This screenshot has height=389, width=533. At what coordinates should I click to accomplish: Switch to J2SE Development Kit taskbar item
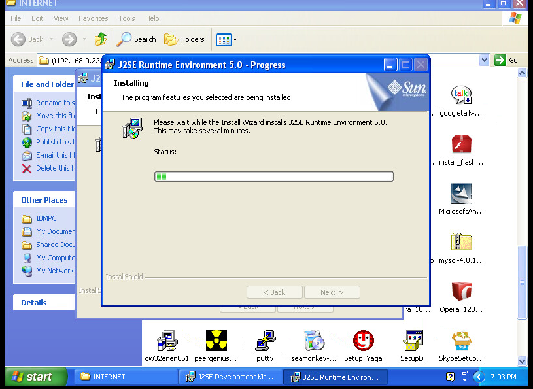click(232, 377)
